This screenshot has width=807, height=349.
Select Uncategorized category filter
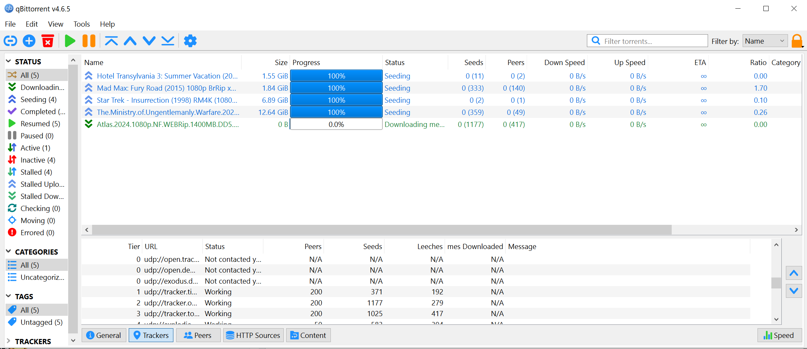[37, 277]
